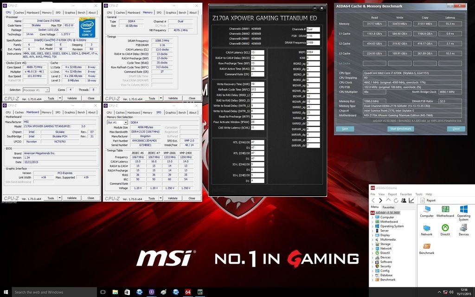
Task: Click the red AIDA64 icon on the taskbar
Action: pyautogui.click(x=188, y=292)
